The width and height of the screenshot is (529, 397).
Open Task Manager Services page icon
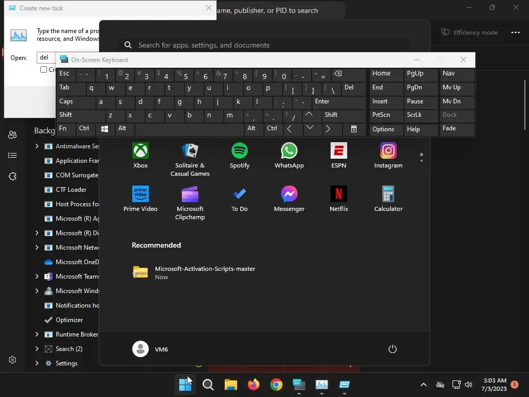(12, 176)
